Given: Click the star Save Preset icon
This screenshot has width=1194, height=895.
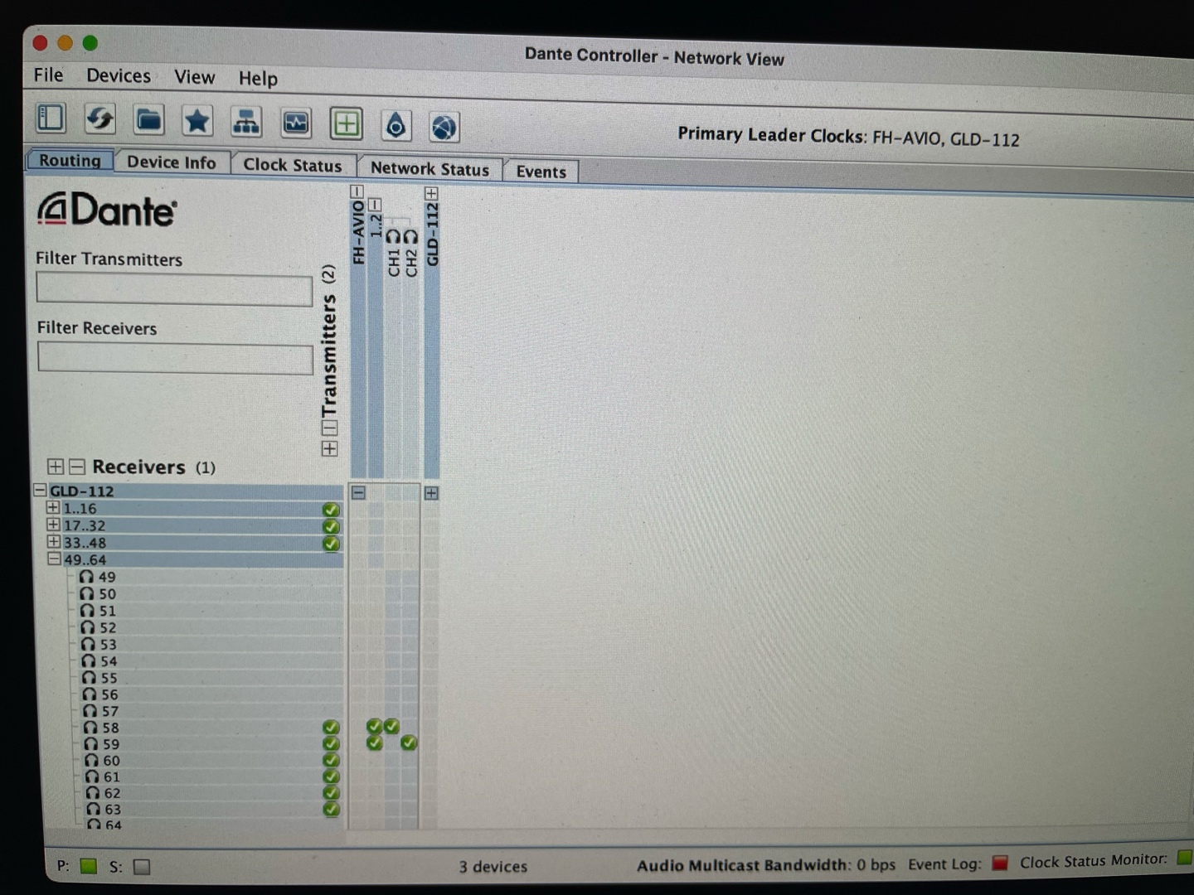Looking at the screenshot, I should pos(197,122).
